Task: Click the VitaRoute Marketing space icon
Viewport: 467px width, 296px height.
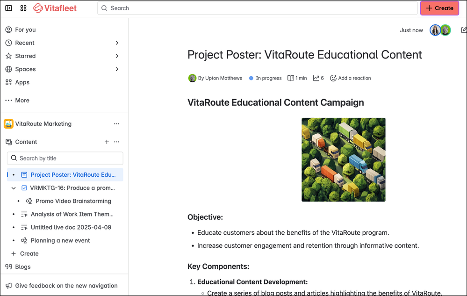Action: 8,124
